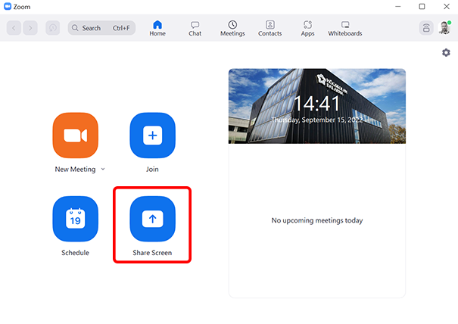Go forward with right arrow button
The image size is (458, 324).
tap(30, 28)
